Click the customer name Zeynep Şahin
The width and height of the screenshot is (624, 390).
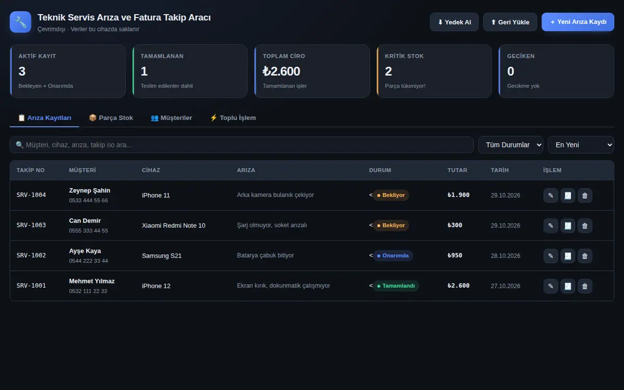89,190
